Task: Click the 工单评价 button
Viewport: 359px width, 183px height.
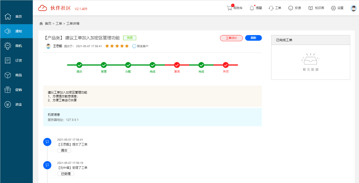Action: point(231,38)
